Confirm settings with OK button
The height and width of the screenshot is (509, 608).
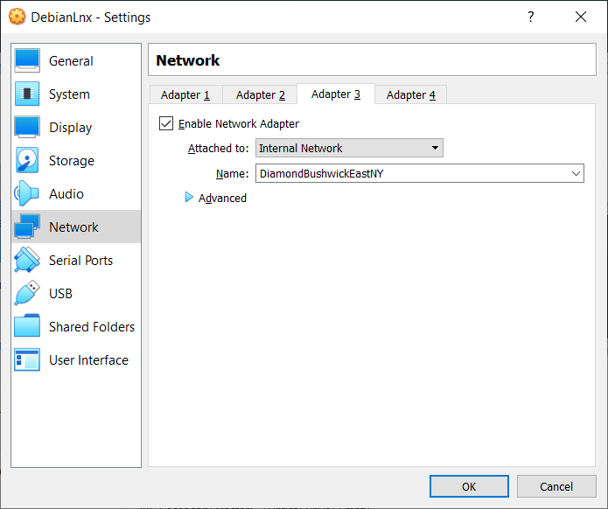click(469, 486)
